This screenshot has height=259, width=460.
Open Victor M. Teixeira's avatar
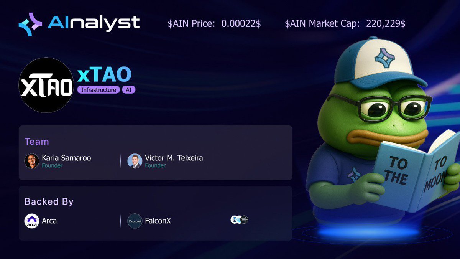click(x=135, y=161)
